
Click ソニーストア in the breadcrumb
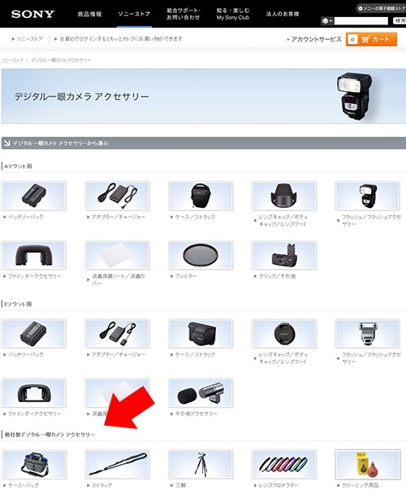pyautogui.click(x=11, y=60)
